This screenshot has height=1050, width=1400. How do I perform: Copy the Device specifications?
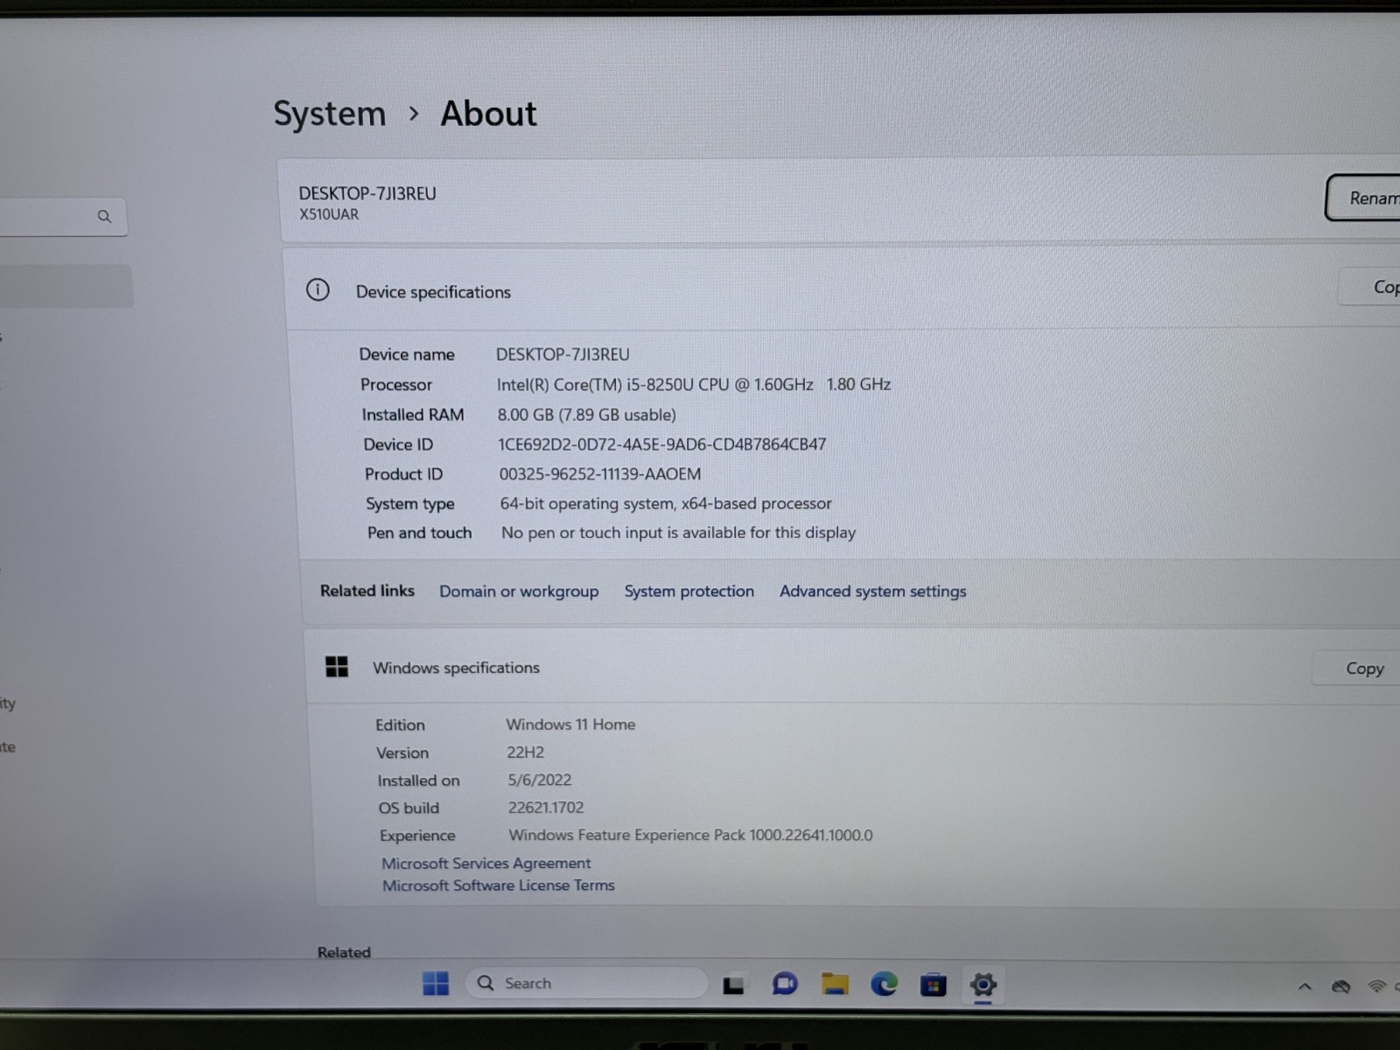point(1370,287)
